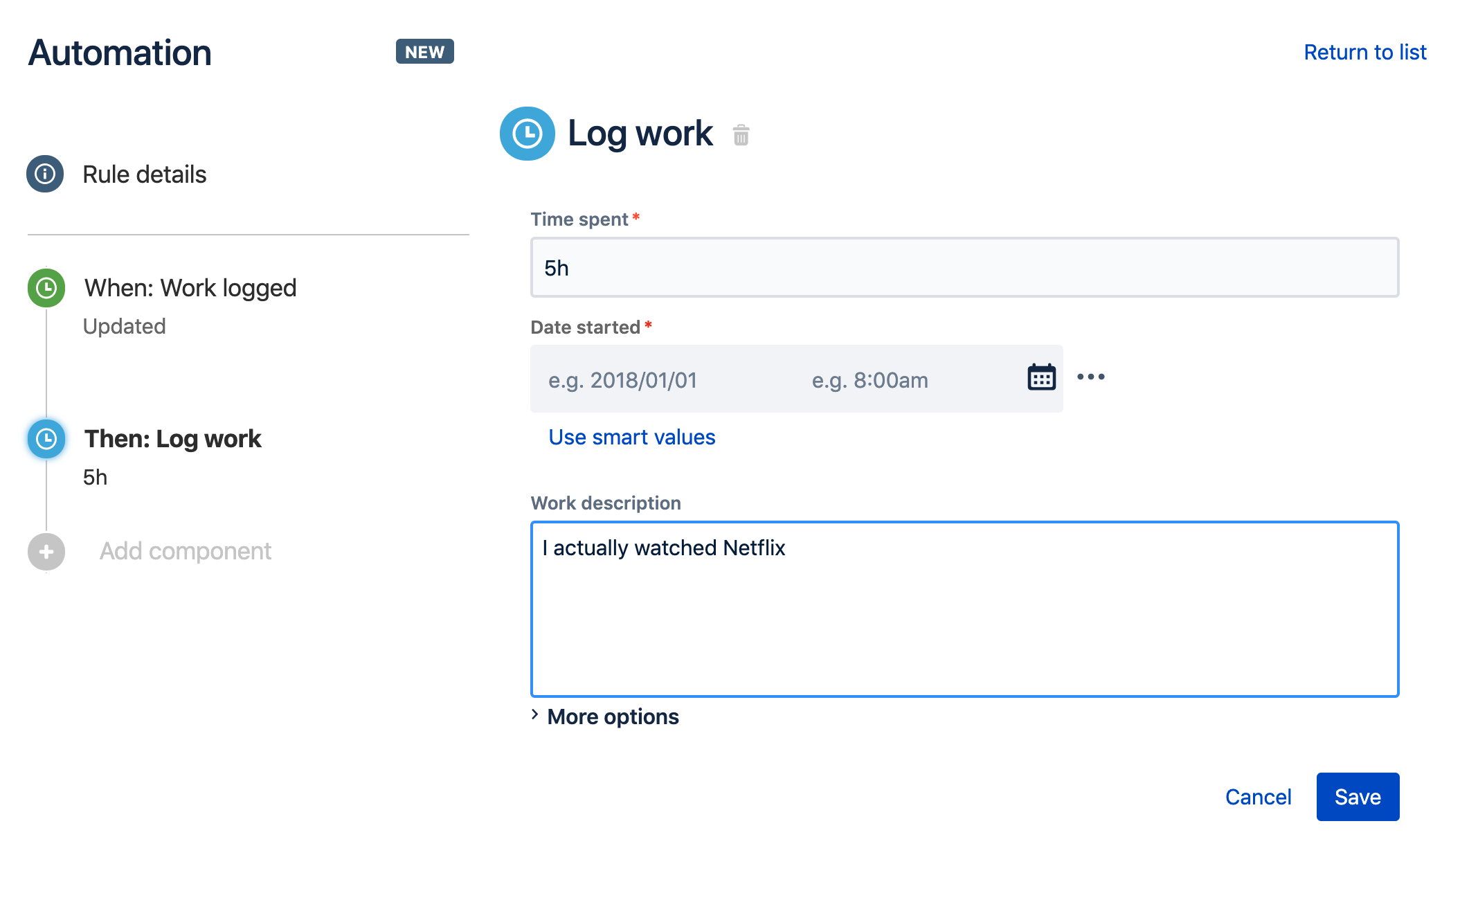Click the green Work logged trigger icon

coord(46,287)
